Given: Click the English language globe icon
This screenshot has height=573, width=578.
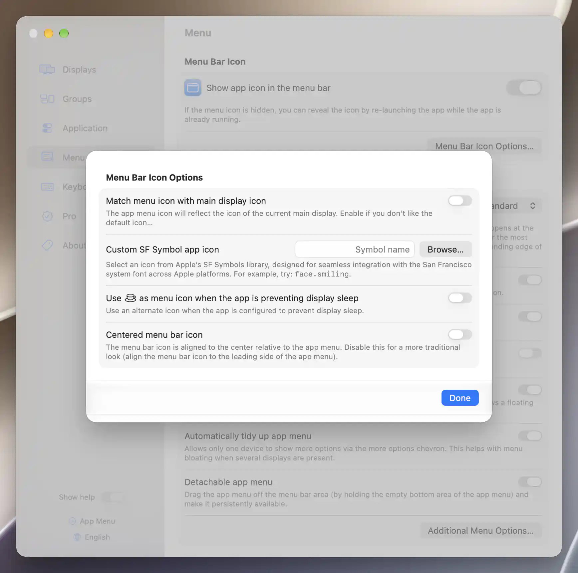Looking at the screenshot, I should click(77, 537).
